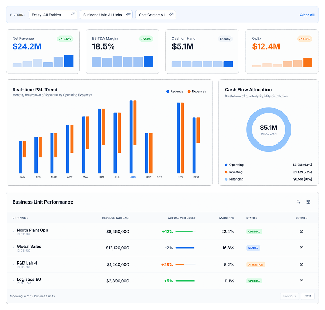Click the AUG revenue bar in the chart

131,137
